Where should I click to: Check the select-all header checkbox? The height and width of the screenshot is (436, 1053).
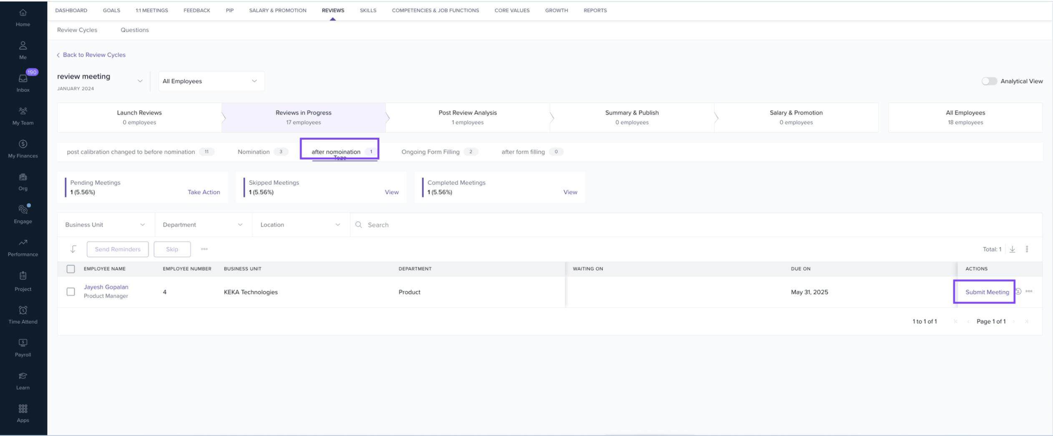pyautogui.click(x=71, y=269)
